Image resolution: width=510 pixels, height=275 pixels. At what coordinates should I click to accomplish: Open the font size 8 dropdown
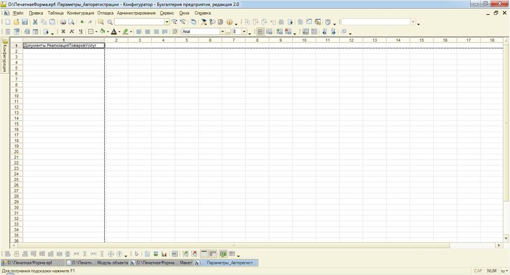coord(244,31)
